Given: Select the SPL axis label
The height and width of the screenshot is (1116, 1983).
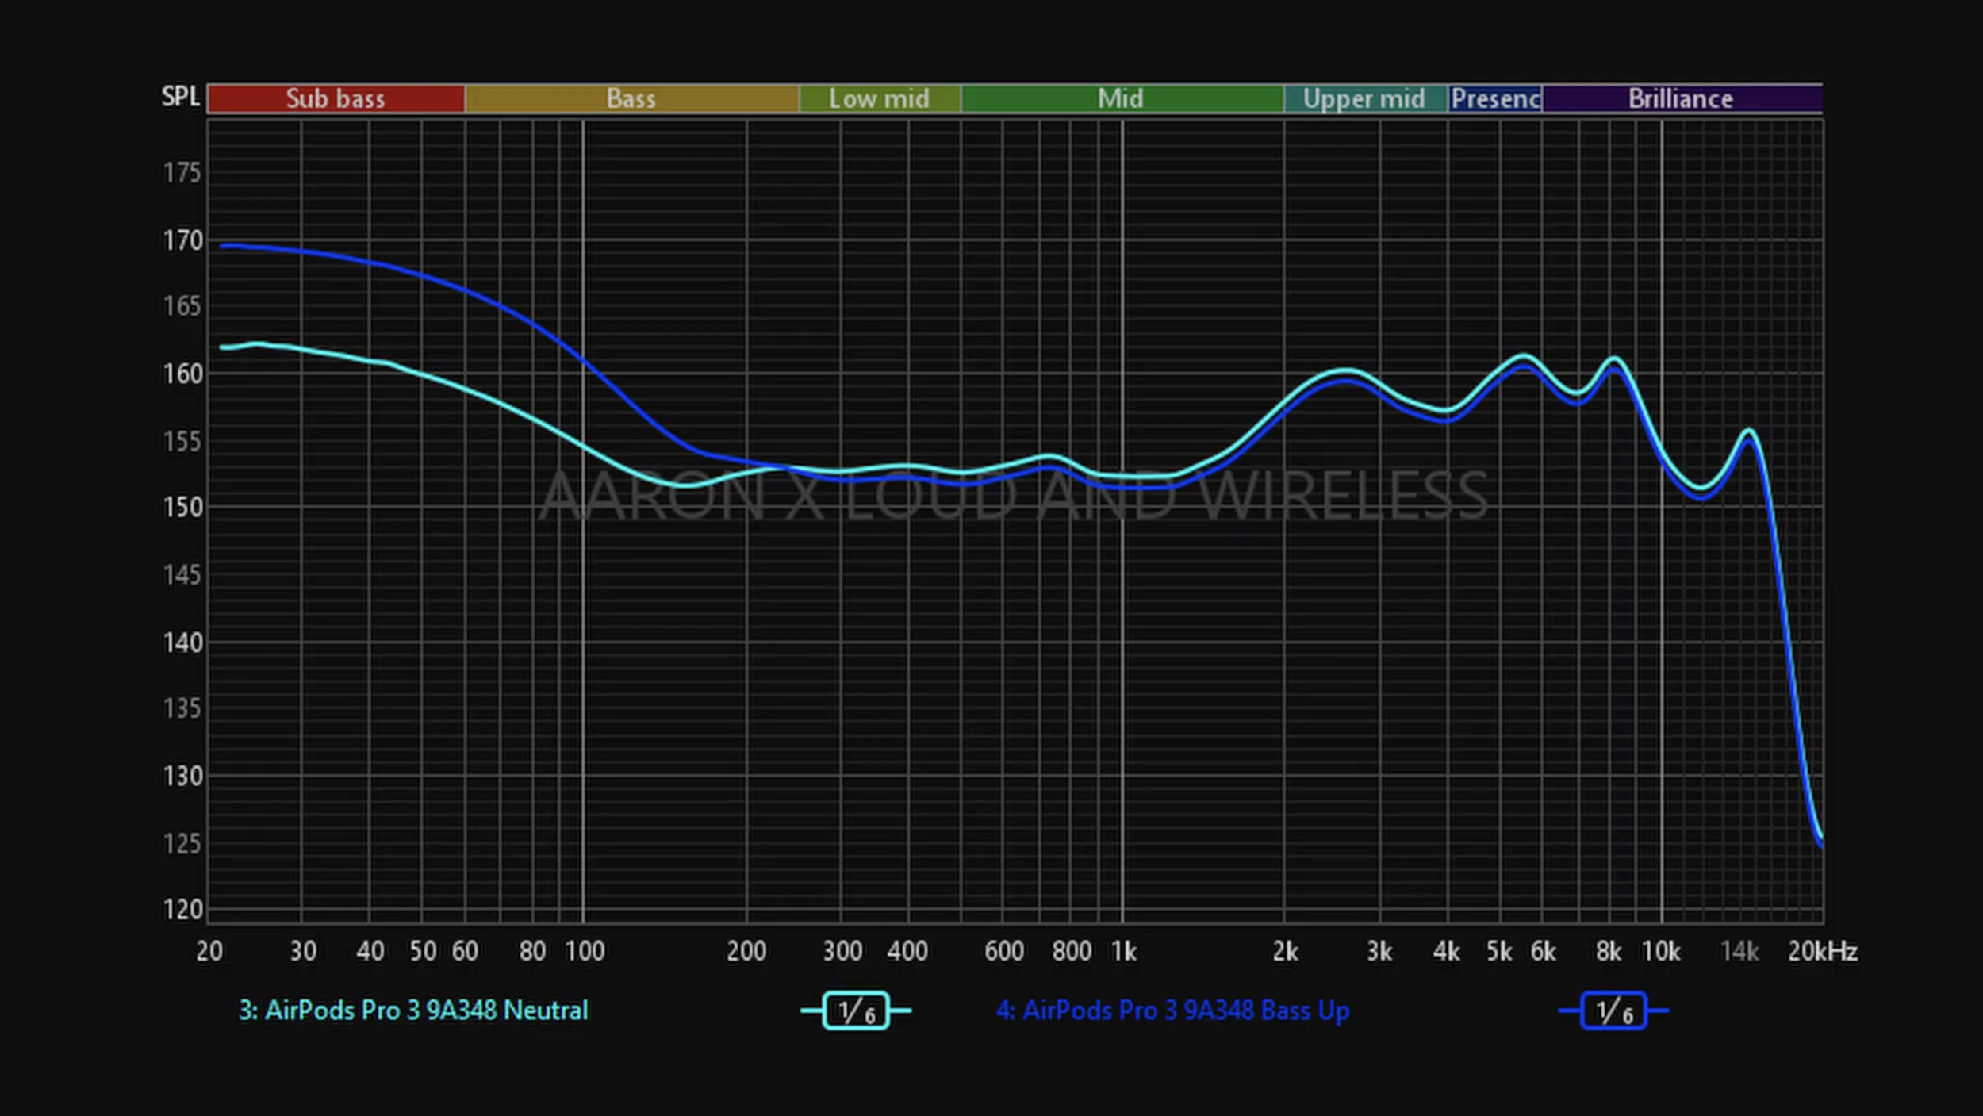Looking at the screenshot, I should pos(181,97).
